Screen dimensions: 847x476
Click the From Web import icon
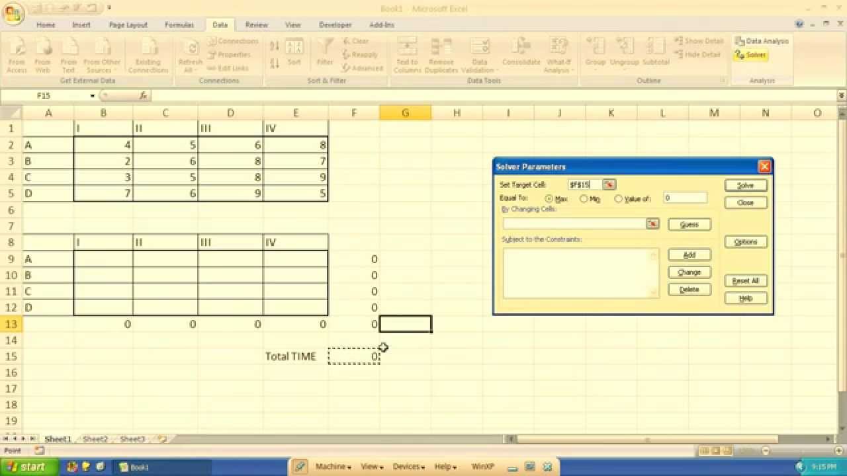click(43, 56)
